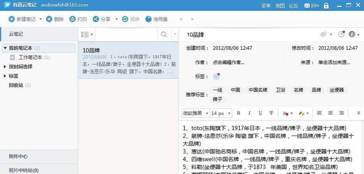Click the back navigation arrow
364x174 pixels.
[181, 19]
